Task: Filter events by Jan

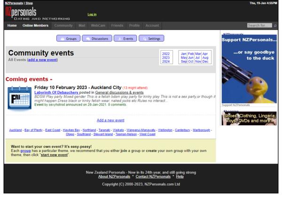Action: click(184, 54)
